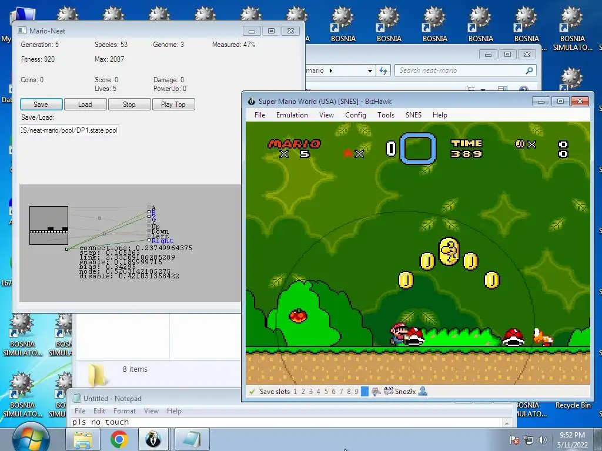Viewport: 602px width, 451px height.
Task: Click the 'pls no touch' Notepad text
Action: (x=101, y=422)
